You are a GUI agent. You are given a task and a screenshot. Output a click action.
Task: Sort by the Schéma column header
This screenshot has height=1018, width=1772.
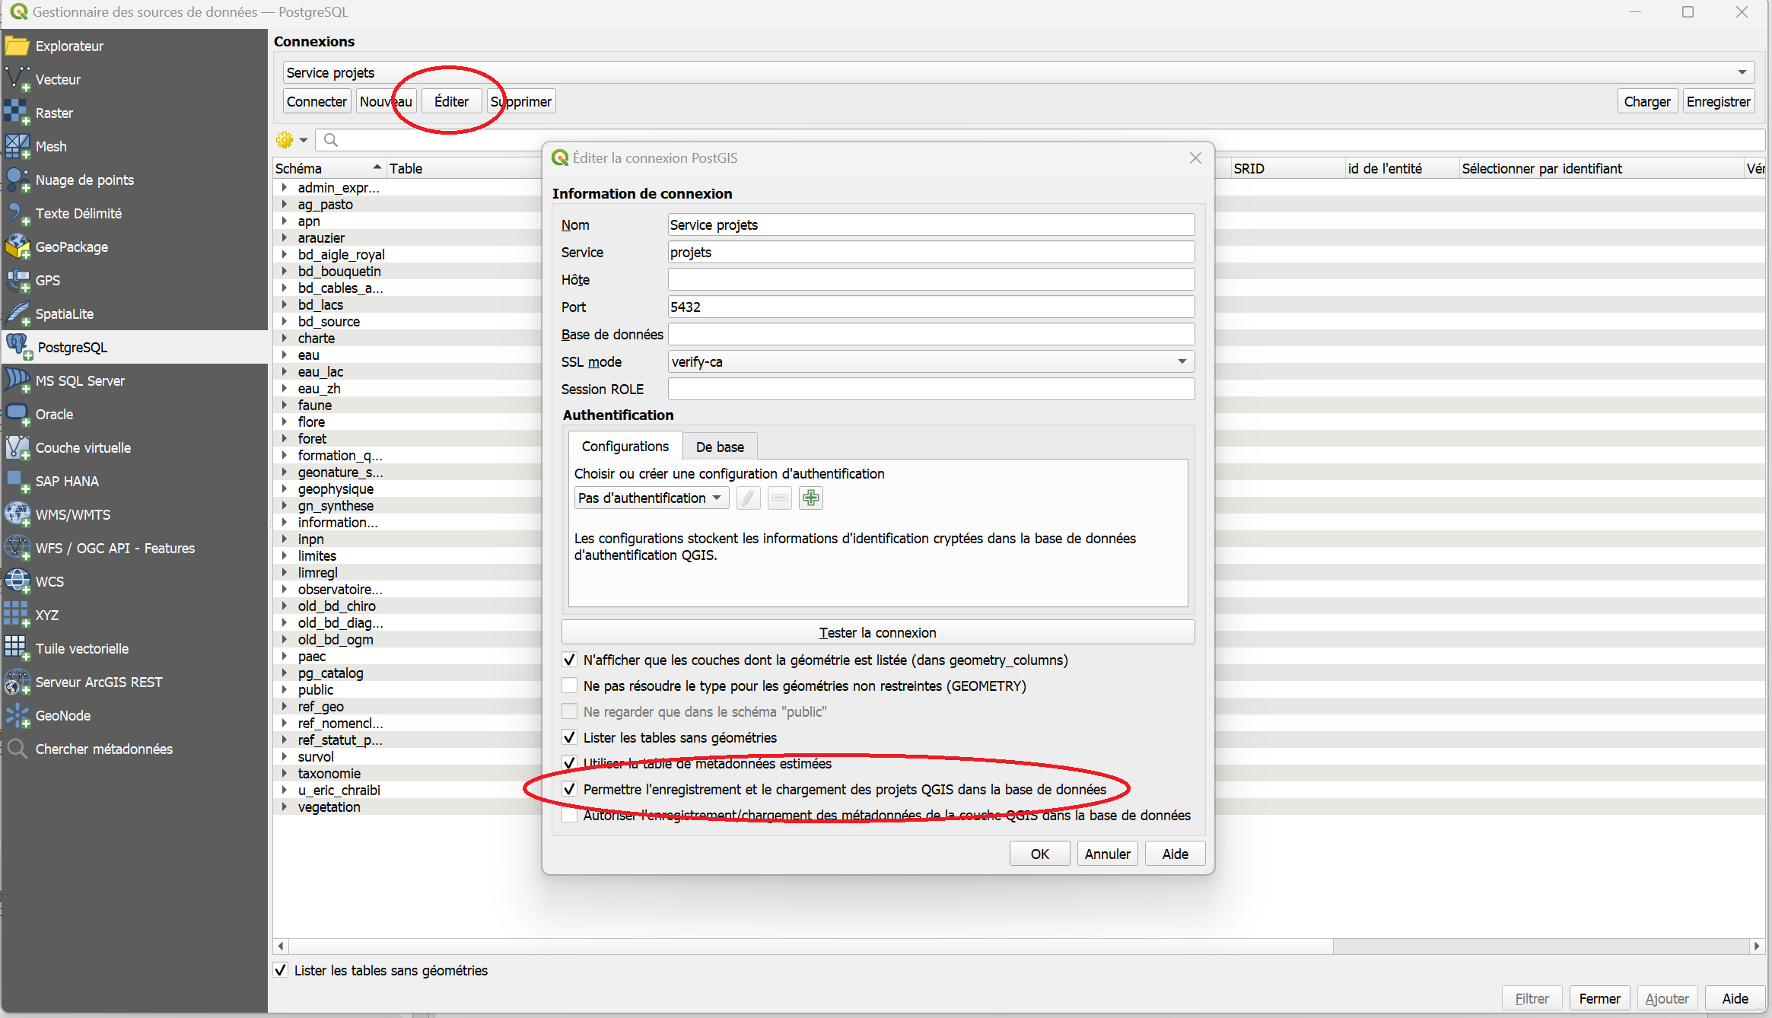[x=329, y=168]
